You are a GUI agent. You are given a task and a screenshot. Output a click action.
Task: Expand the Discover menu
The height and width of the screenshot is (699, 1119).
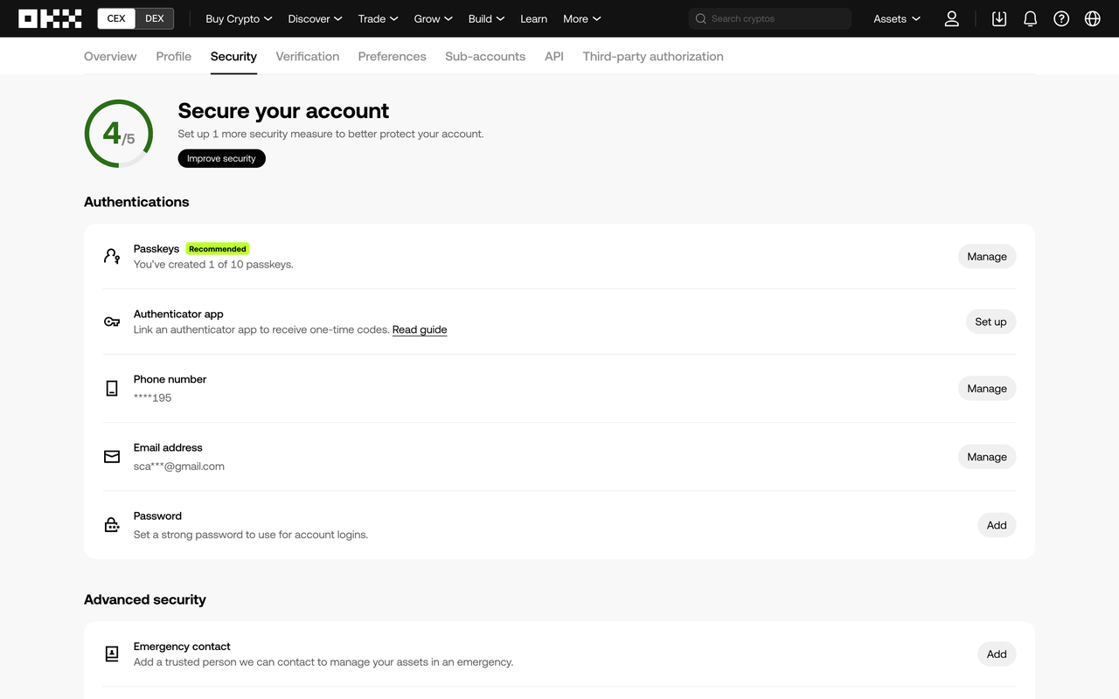[x=315, y=18]
